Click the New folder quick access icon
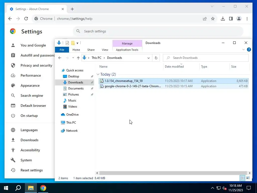The height and width of the screenshot is (193, 257). pyautogui.click(x=73, y=43)
